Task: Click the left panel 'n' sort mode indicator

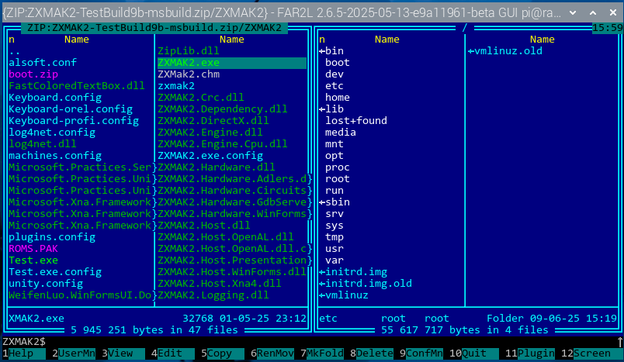Action: pos(12,40)
